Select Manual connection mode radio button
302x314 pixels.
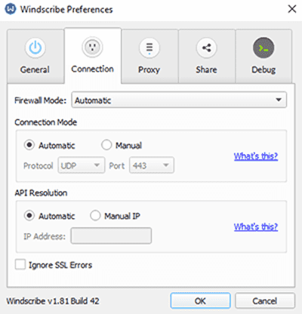[x=106, y=145]
